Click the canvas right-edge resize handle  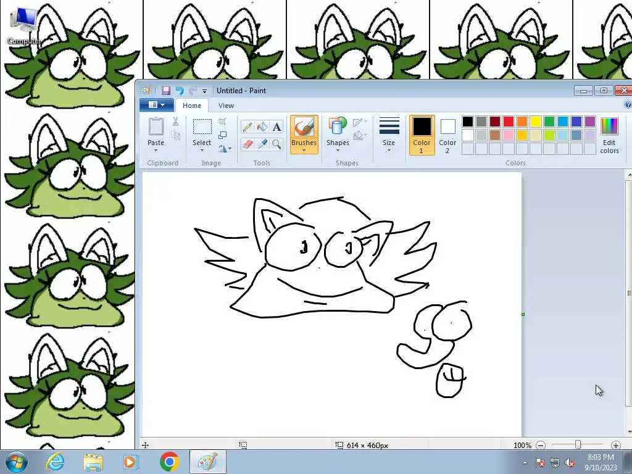523,314
